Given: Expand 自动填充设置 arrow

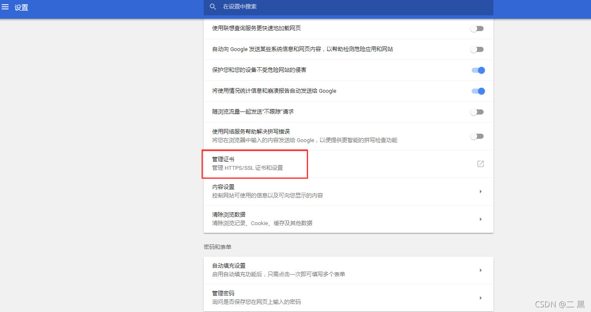Looking at the screenshot, I should pyautogui.click(x=481, y=270).
